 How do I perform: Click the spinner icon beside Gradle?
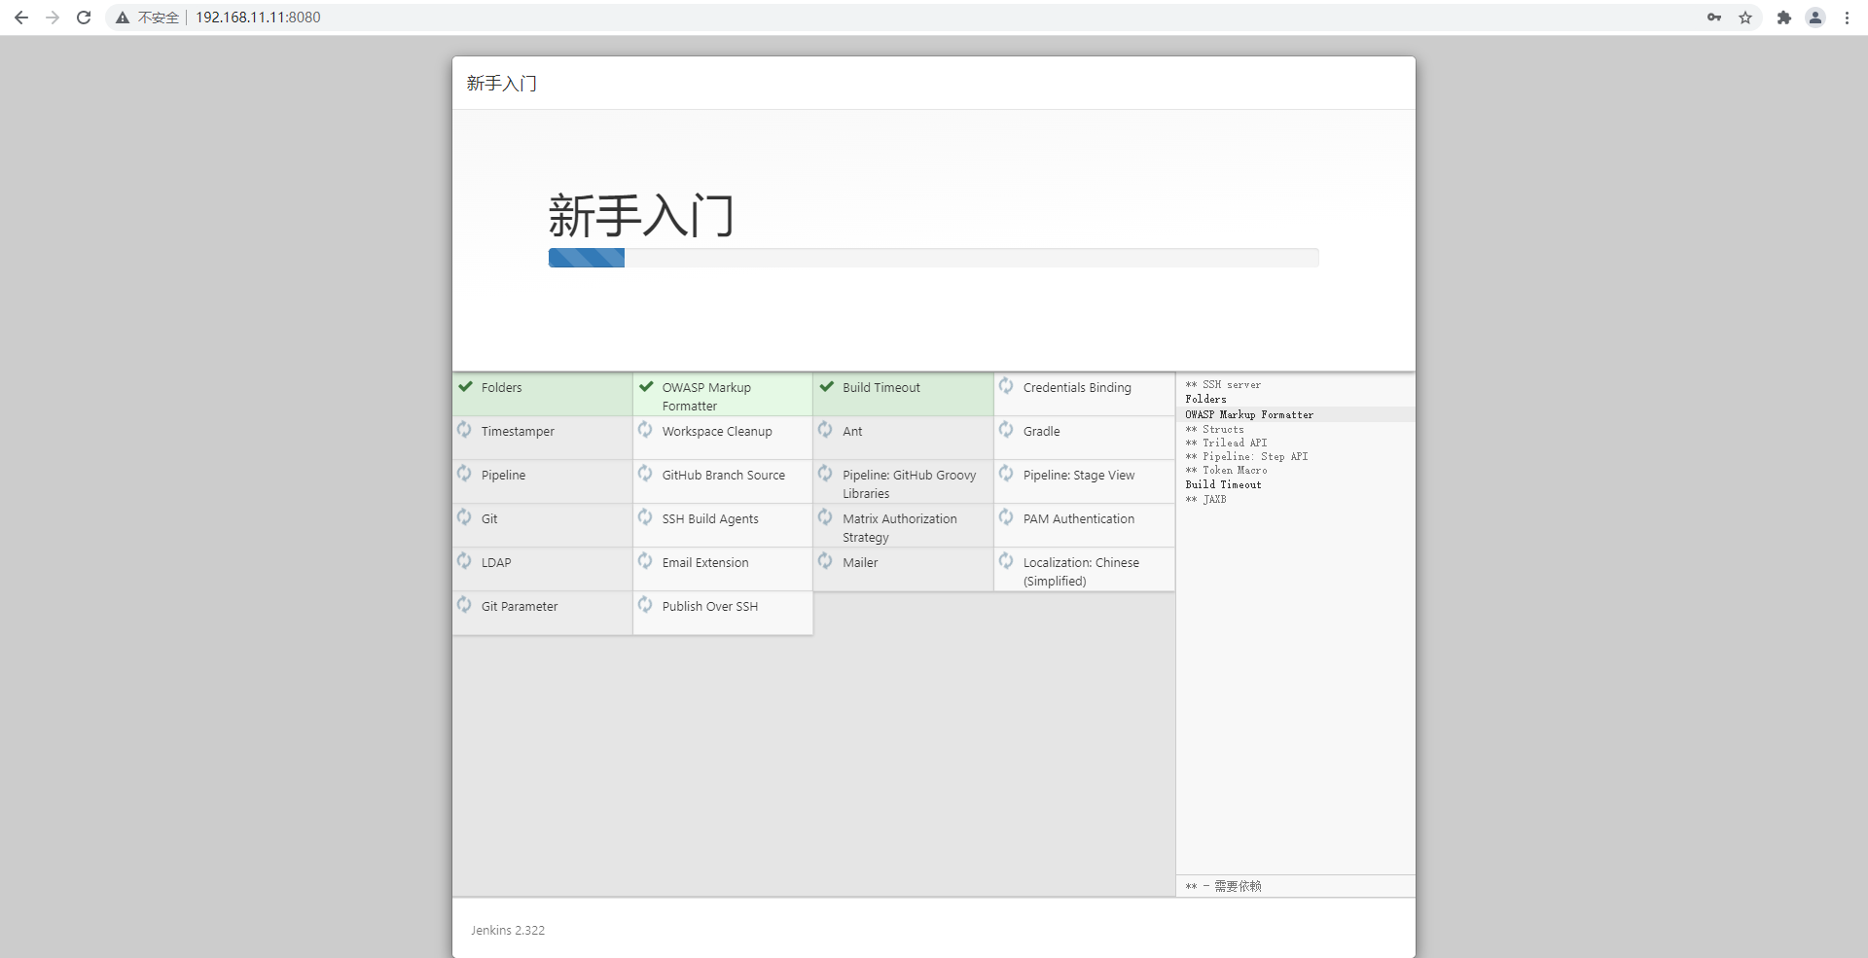click(1006, 430)
